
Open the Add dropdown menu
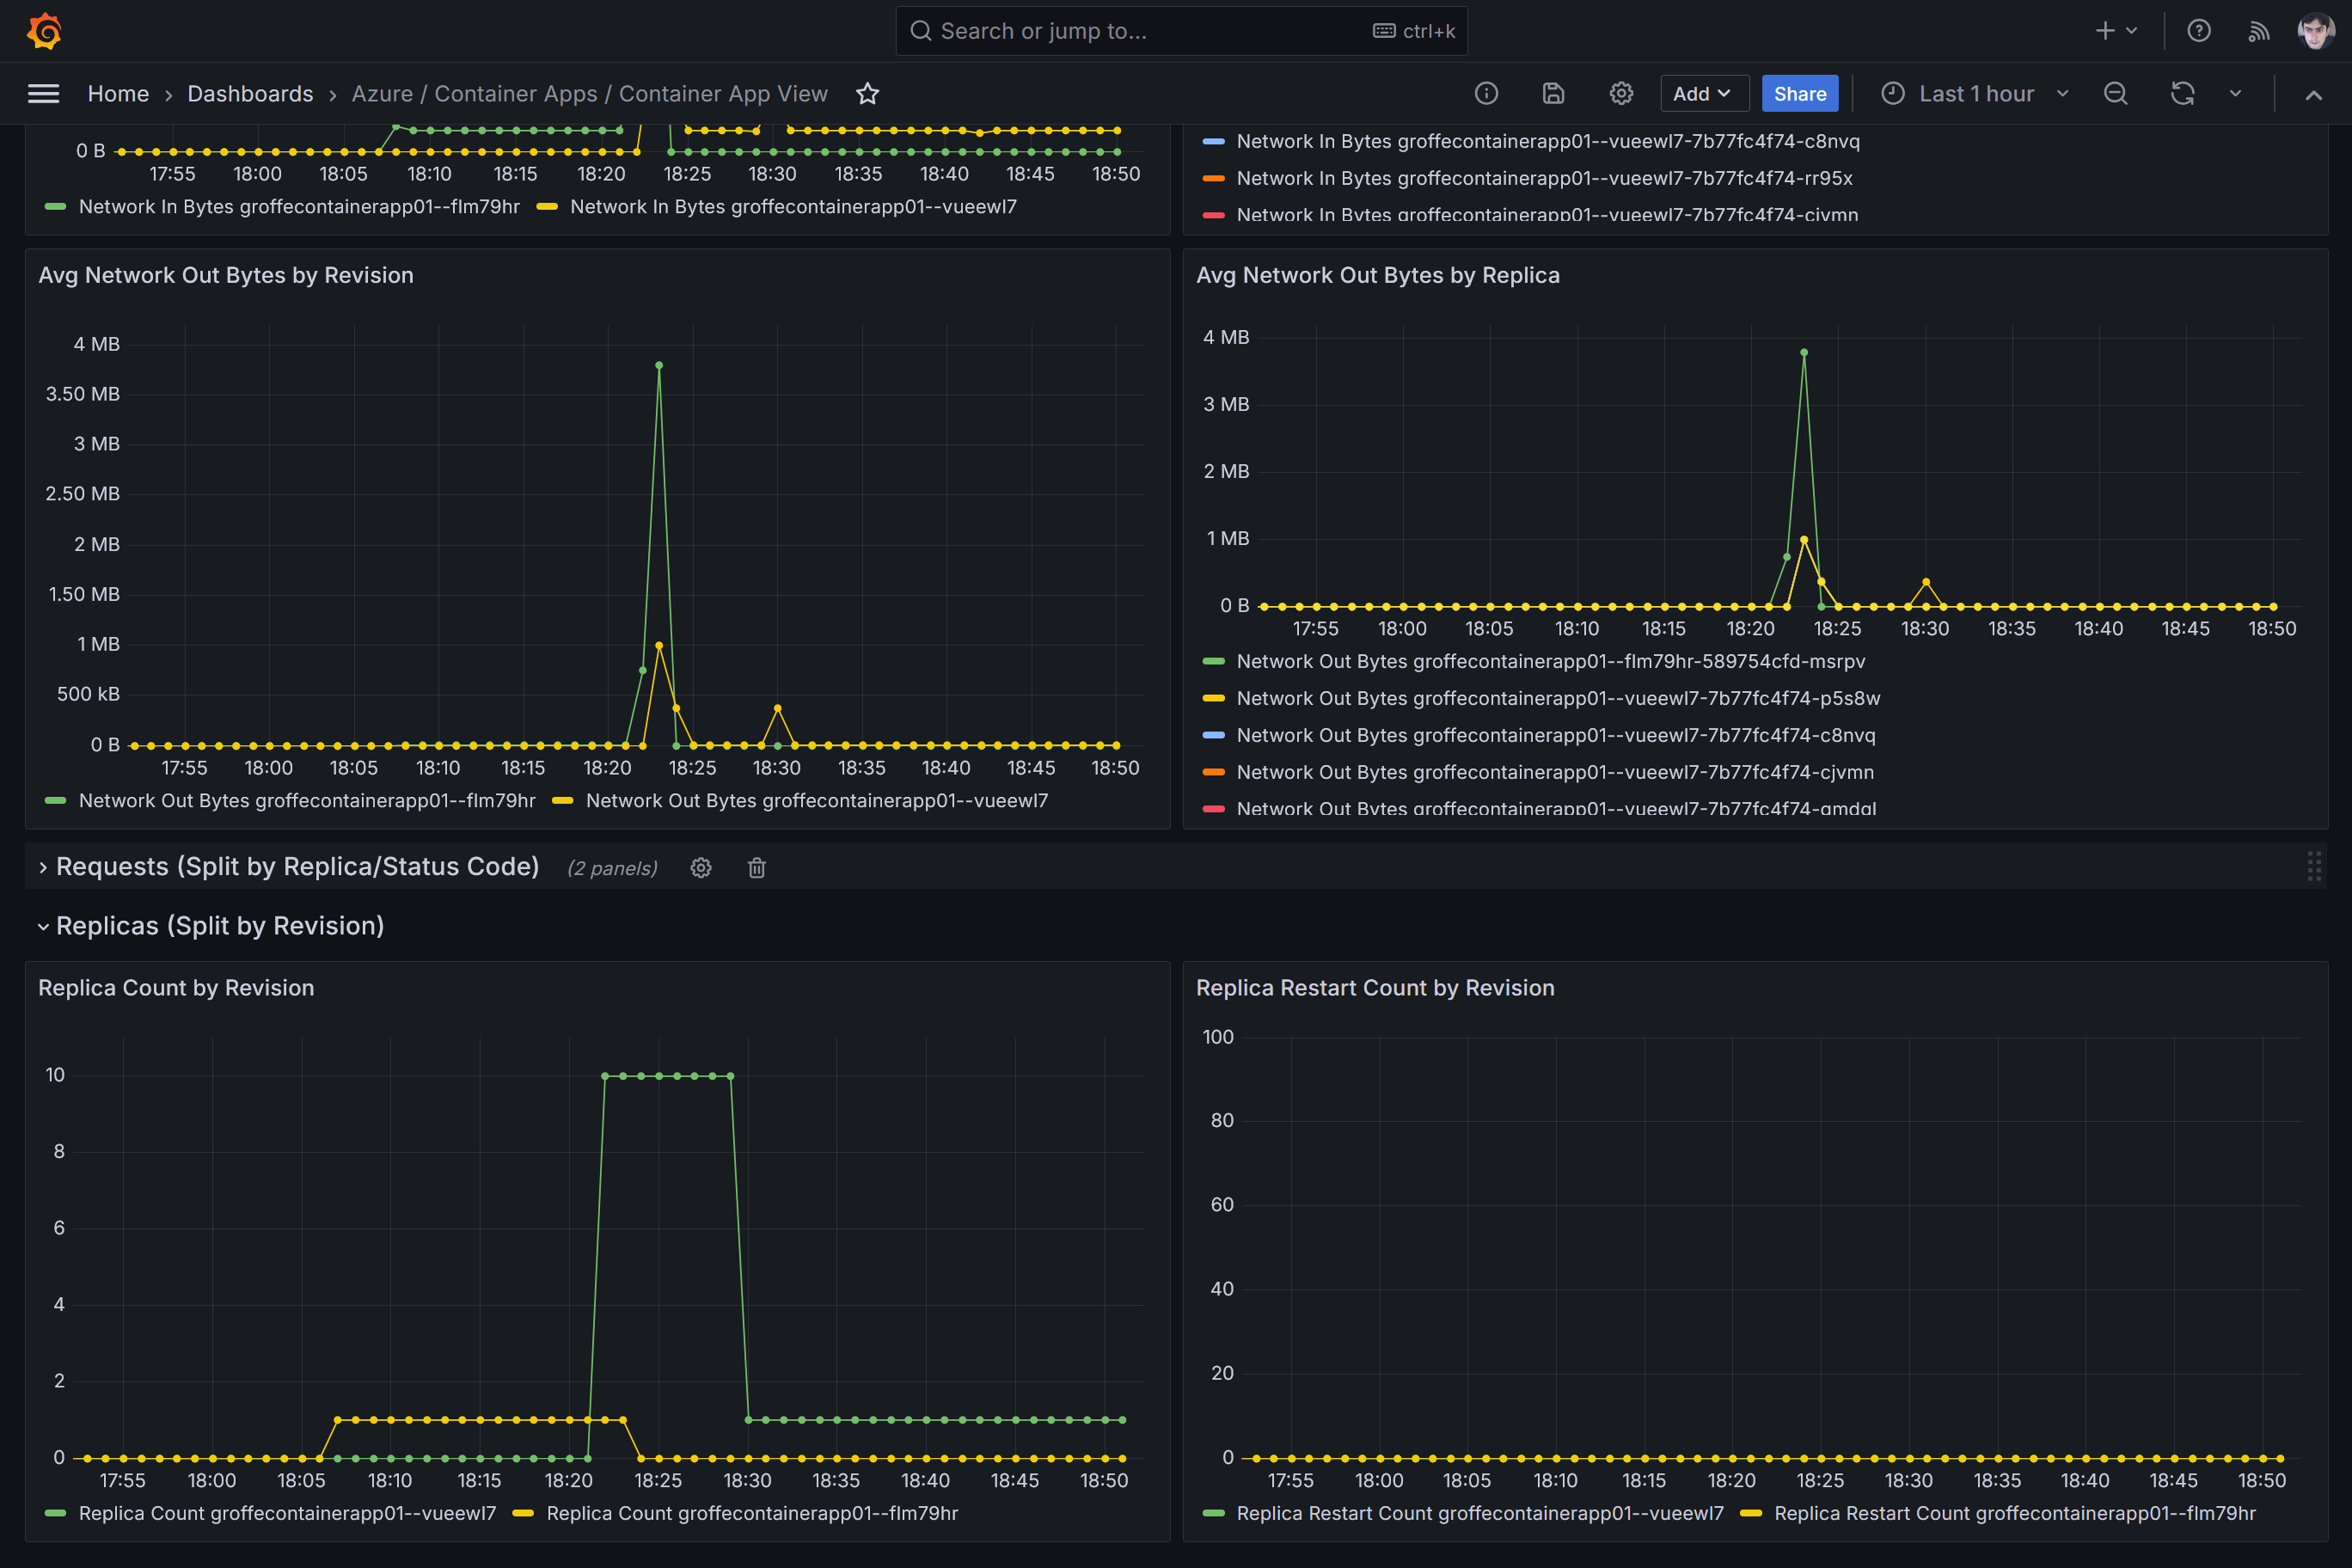1703,94
